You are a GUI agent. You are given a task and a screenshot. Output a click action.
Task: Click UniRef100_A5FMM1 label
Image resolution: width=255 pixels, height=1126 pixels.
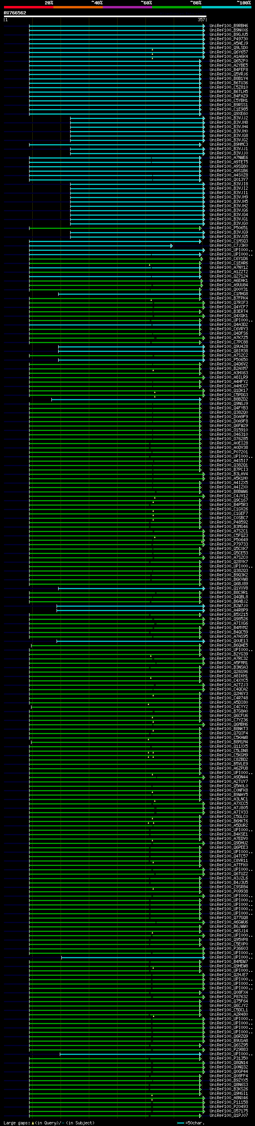[x=229, y=663]
